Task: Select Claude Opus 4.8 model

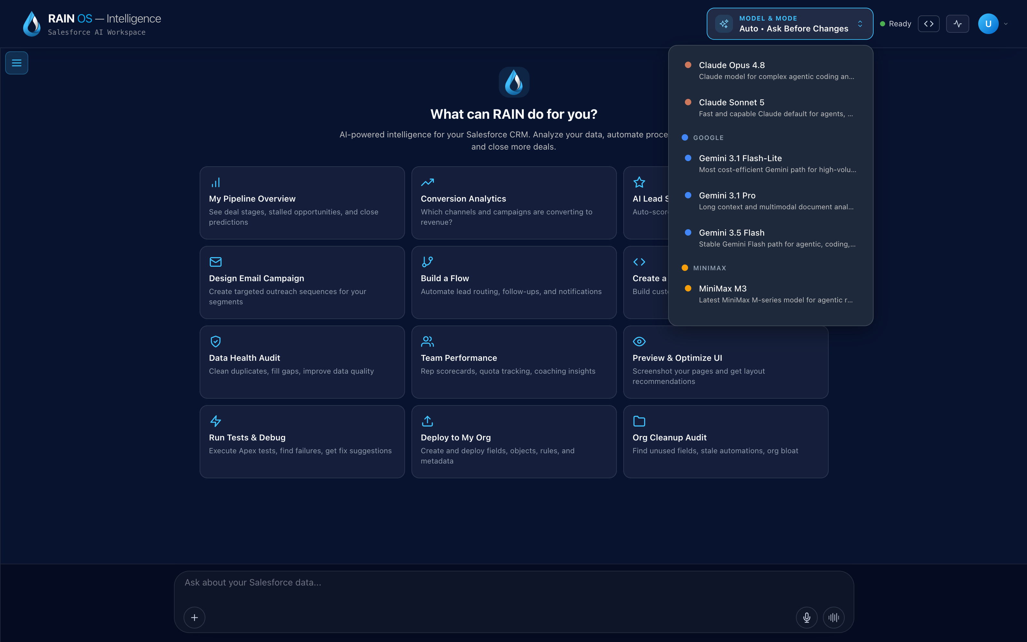Action: tap(771, 71)
